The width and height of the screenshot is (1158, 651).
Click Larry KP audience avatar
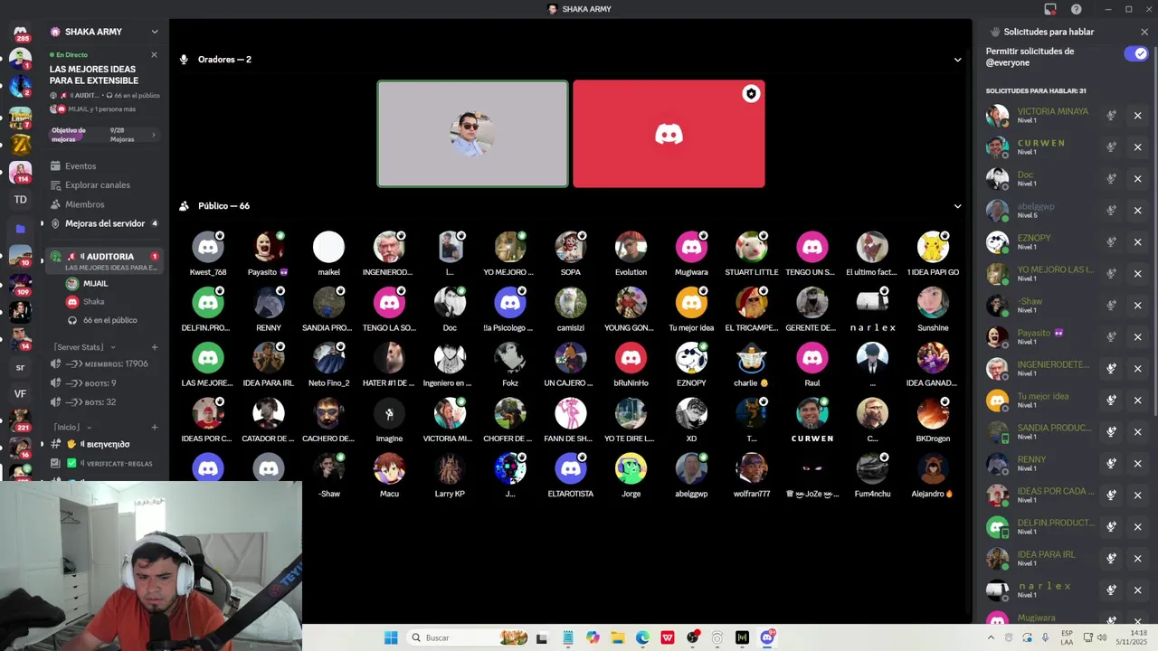450,469
